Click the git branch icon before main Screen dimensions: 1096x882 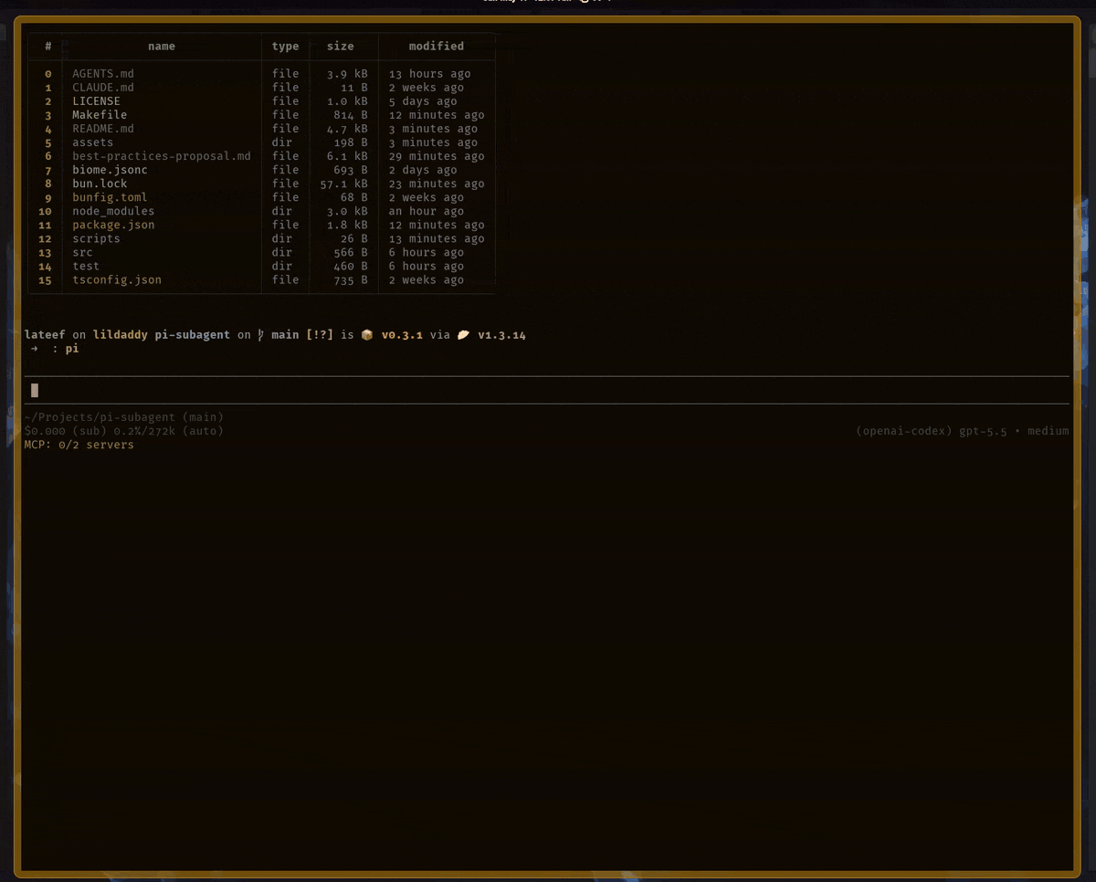click(260, 335)
